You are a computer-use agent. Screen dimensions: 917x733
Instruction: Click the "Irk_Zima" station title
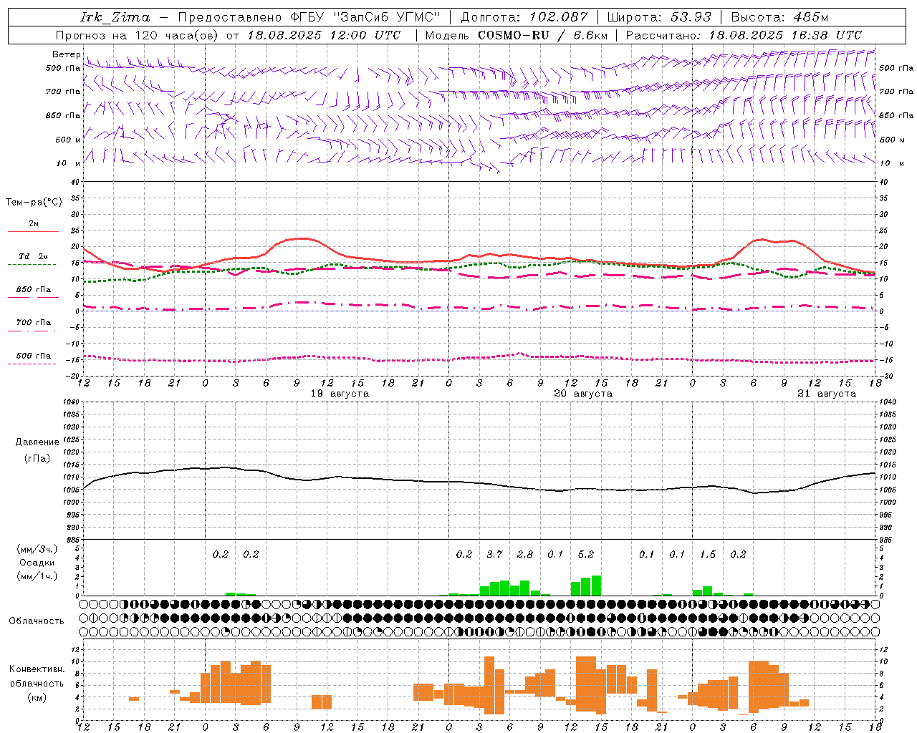pos(115,17)
